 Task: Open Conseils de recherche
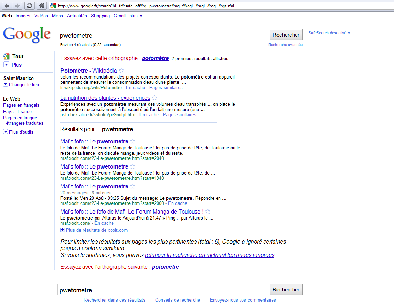(178, 300)
